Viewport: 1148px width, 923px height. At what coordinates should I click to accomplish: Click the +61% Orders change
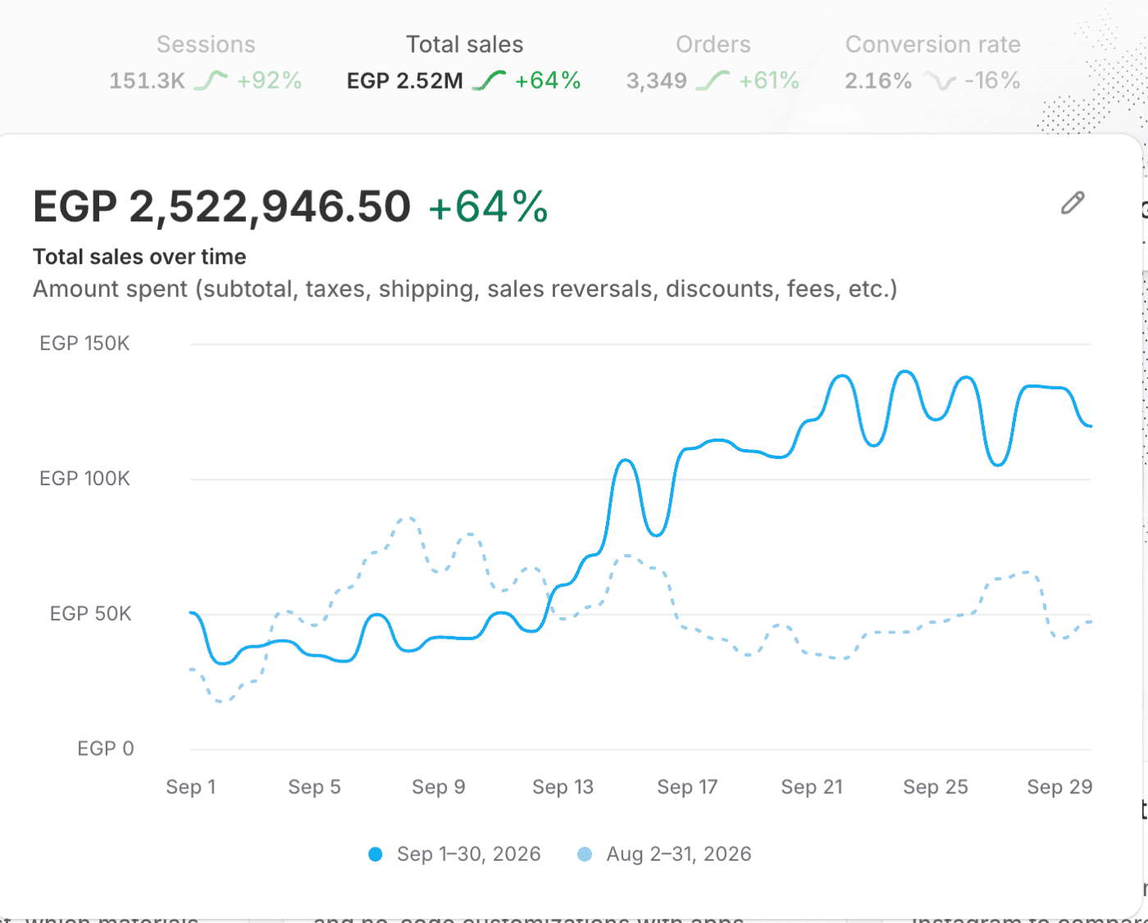point(769,80)
